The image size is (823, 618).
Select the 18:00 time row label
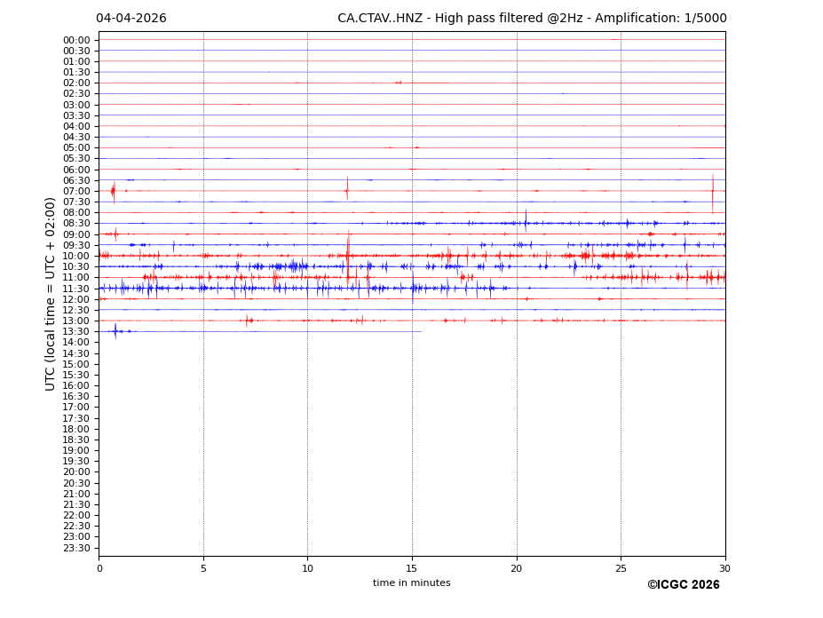click(x=76, y=429)
